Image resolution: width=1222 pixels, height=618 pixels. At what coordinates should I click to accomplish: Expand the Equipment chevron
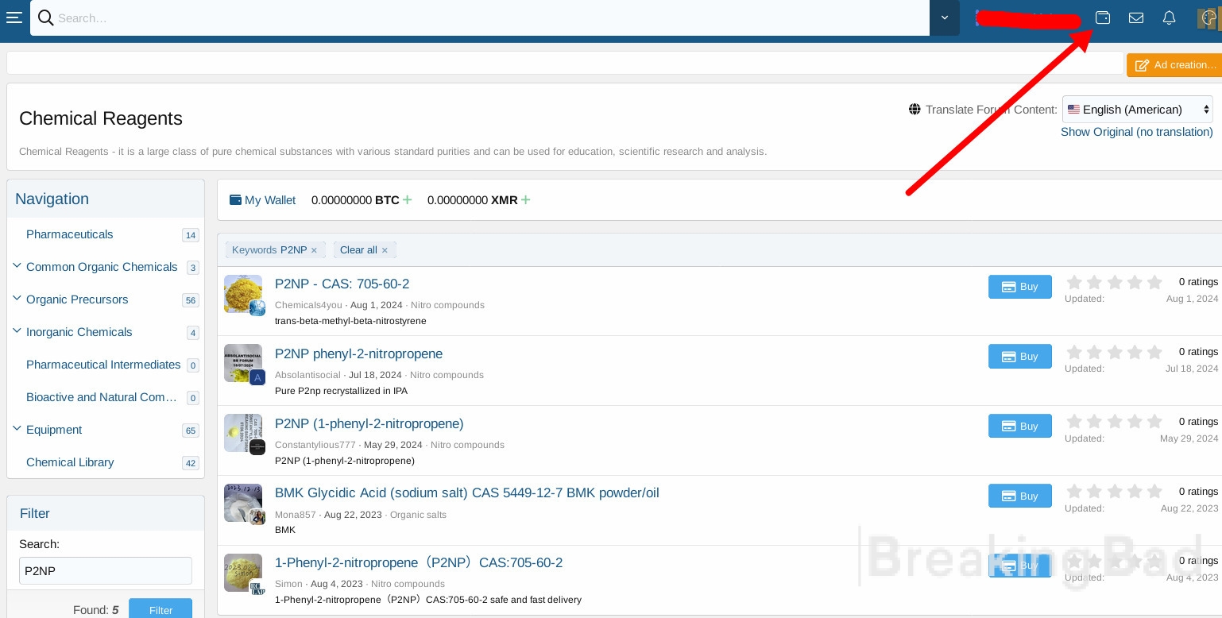click(17, 429)
